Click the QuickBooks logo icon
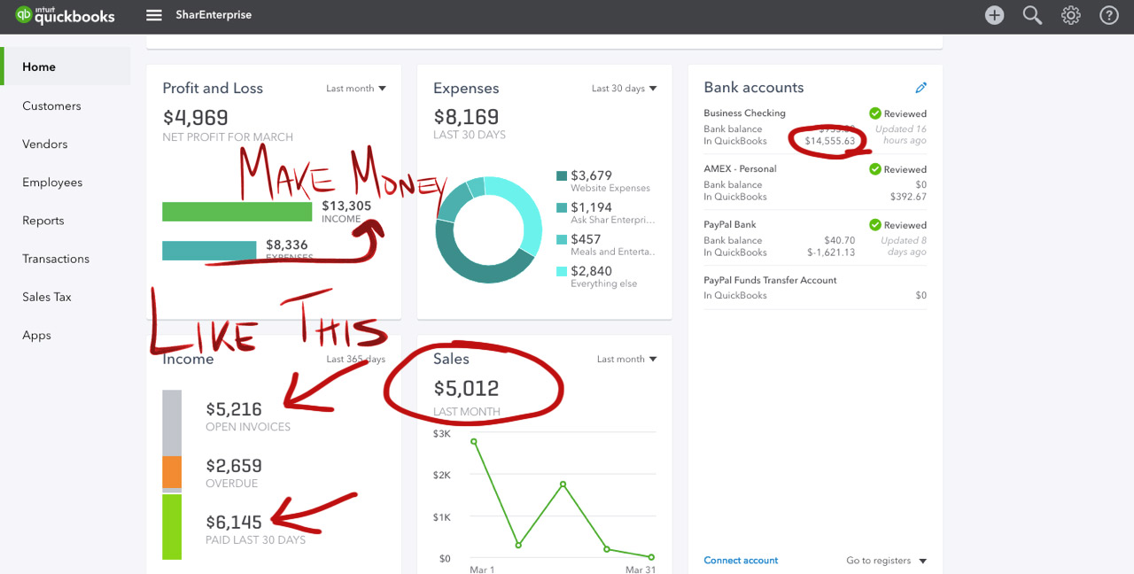This screenshot has height=574, width=1134. (x=23, y=15)
